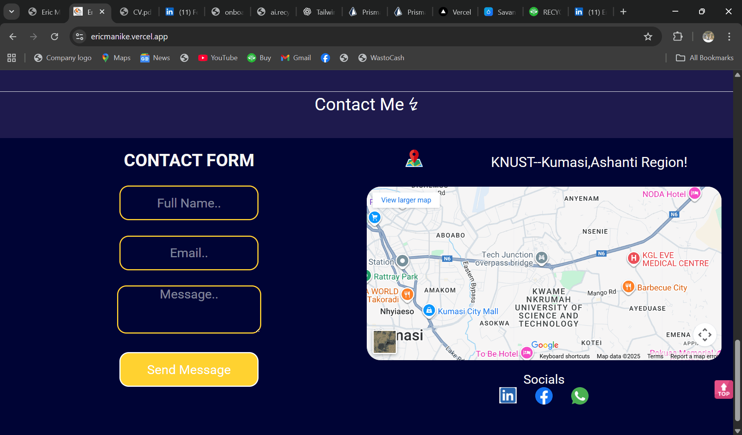Viewport: 742px width, 435px height.
Task: Click the map pan control on Google Maps
Action: [x=705, y=335]
